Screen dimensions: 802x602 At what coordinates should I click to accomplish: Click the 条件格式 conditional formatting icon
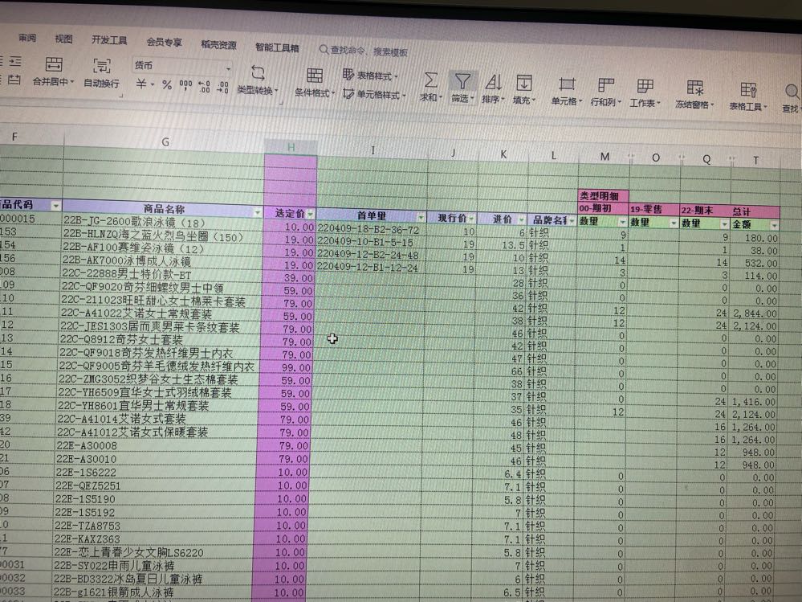click(315, 77)
